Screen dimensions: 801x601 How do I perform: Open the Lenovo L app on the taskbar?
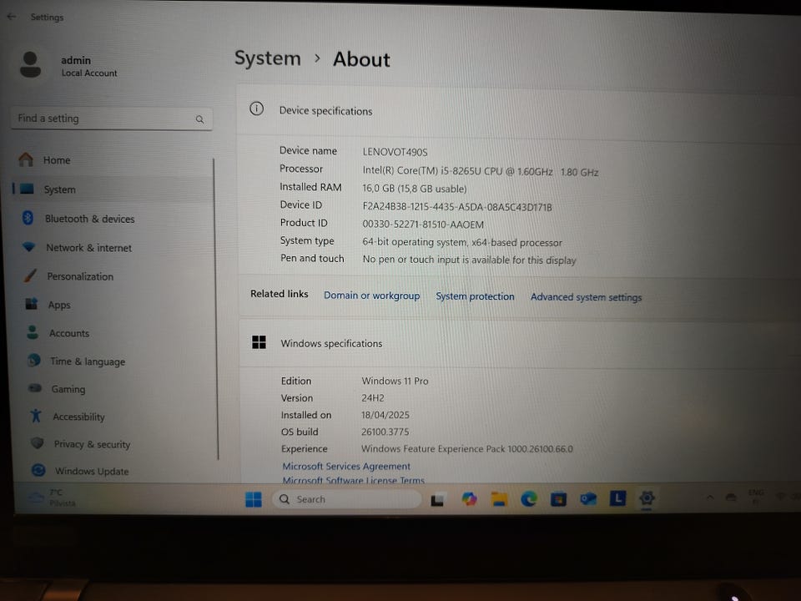pyautogui.click(x=617, y=497)
